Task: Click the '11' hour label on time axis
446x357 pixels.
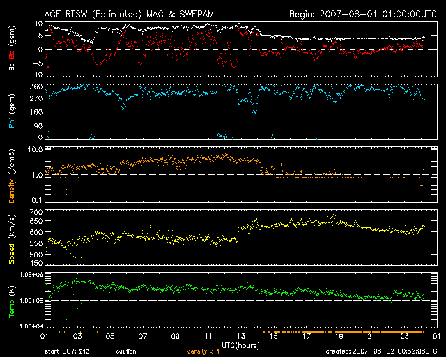Action: [208, 336]
